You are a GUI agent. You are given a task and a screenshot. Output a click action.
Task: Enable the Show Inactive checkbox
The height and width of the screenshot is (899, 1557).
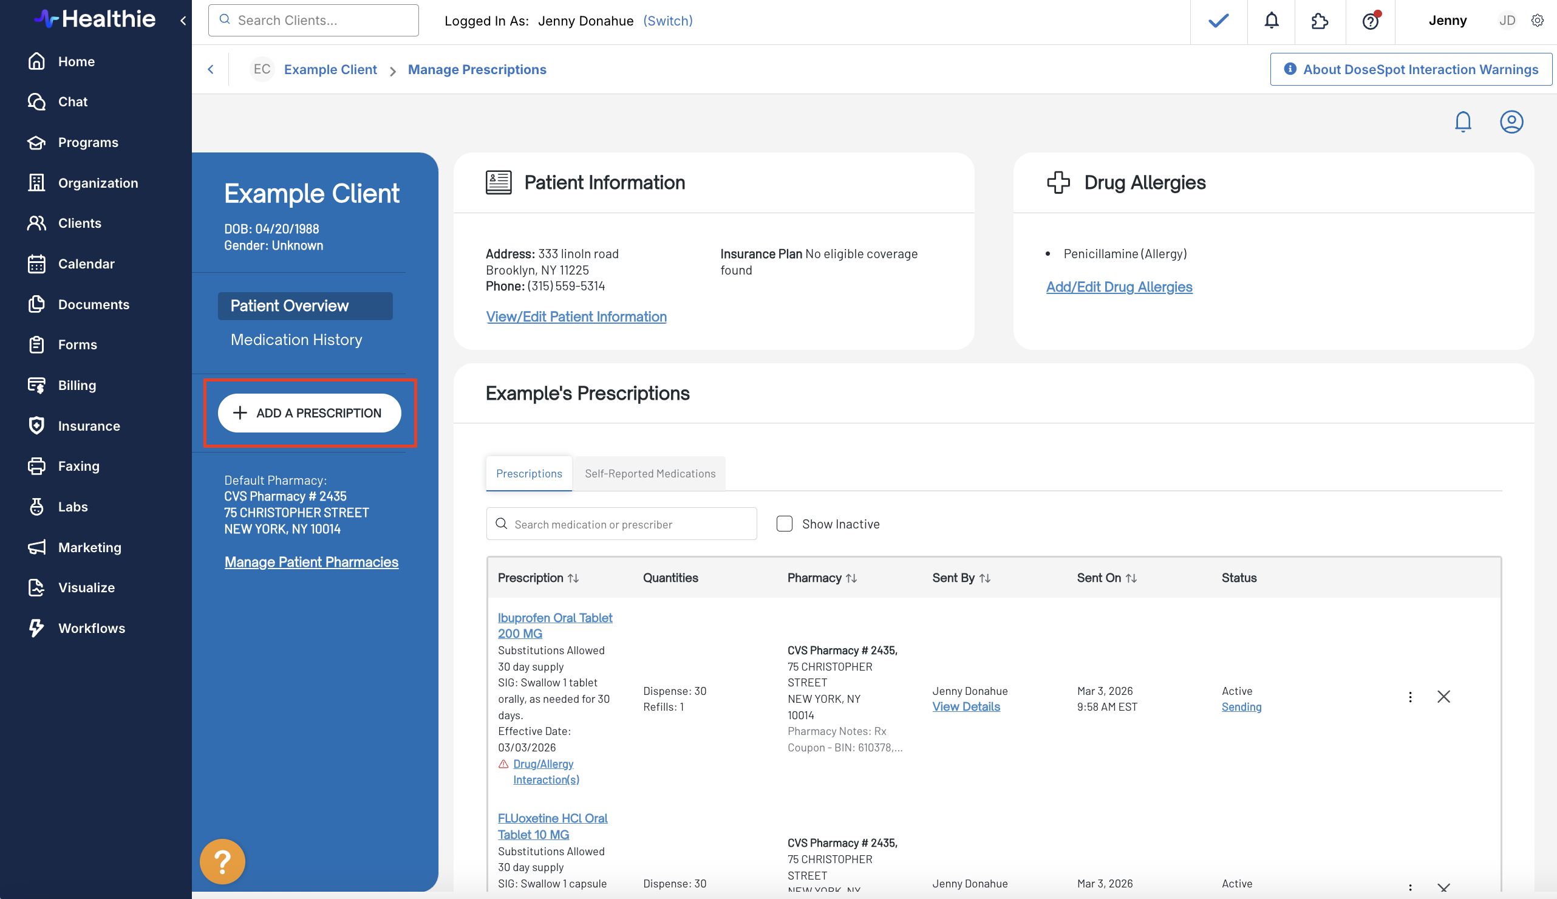coord(785,524)
